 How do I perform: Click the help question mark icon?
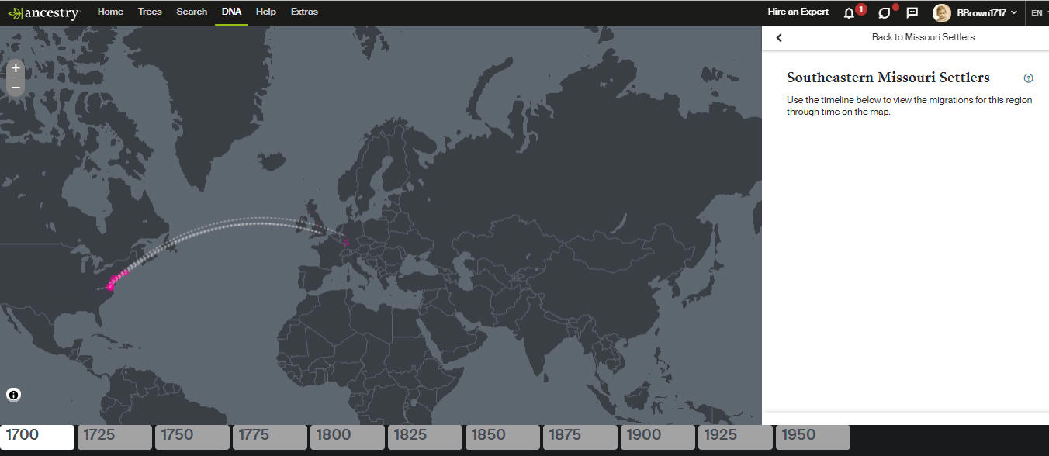[x=1028, y=78]
